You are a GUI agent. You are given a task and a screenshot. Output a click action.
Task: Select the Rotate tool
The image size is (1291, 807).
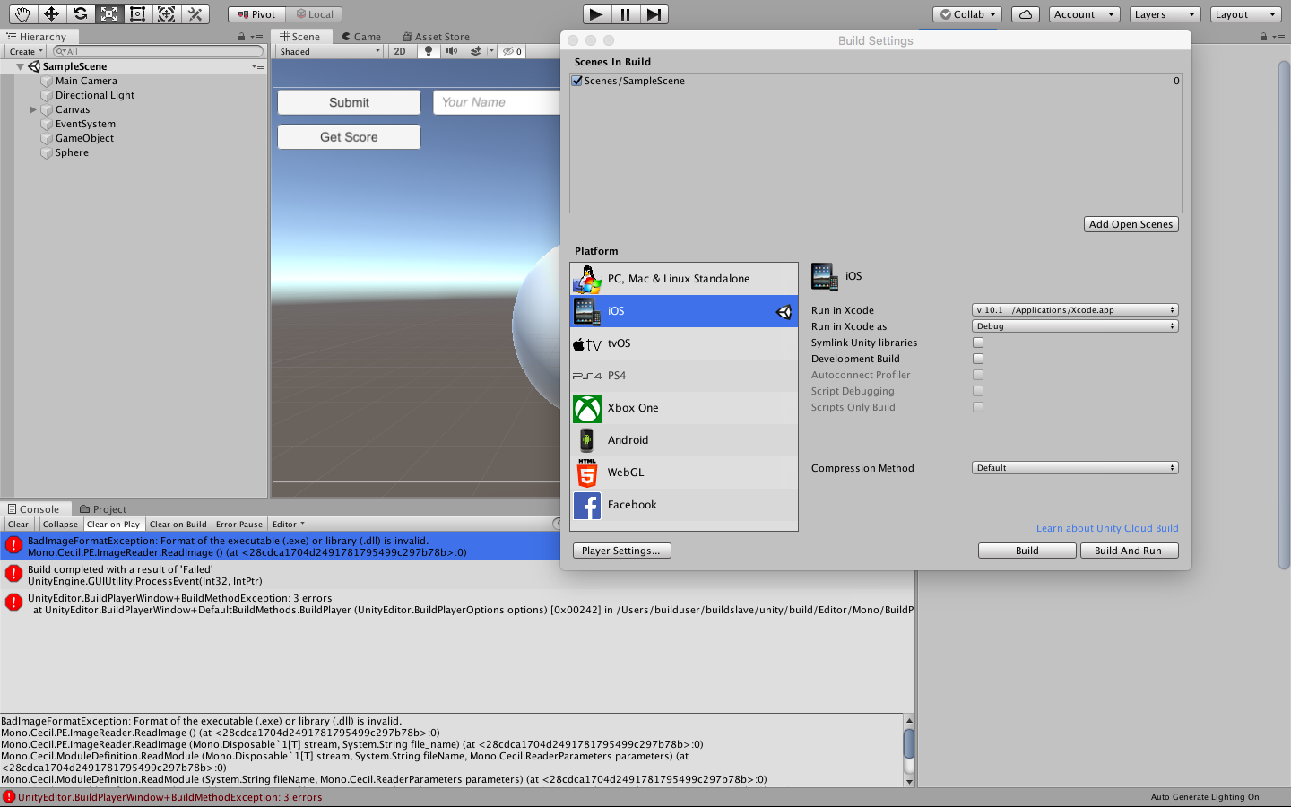(80, 14)
